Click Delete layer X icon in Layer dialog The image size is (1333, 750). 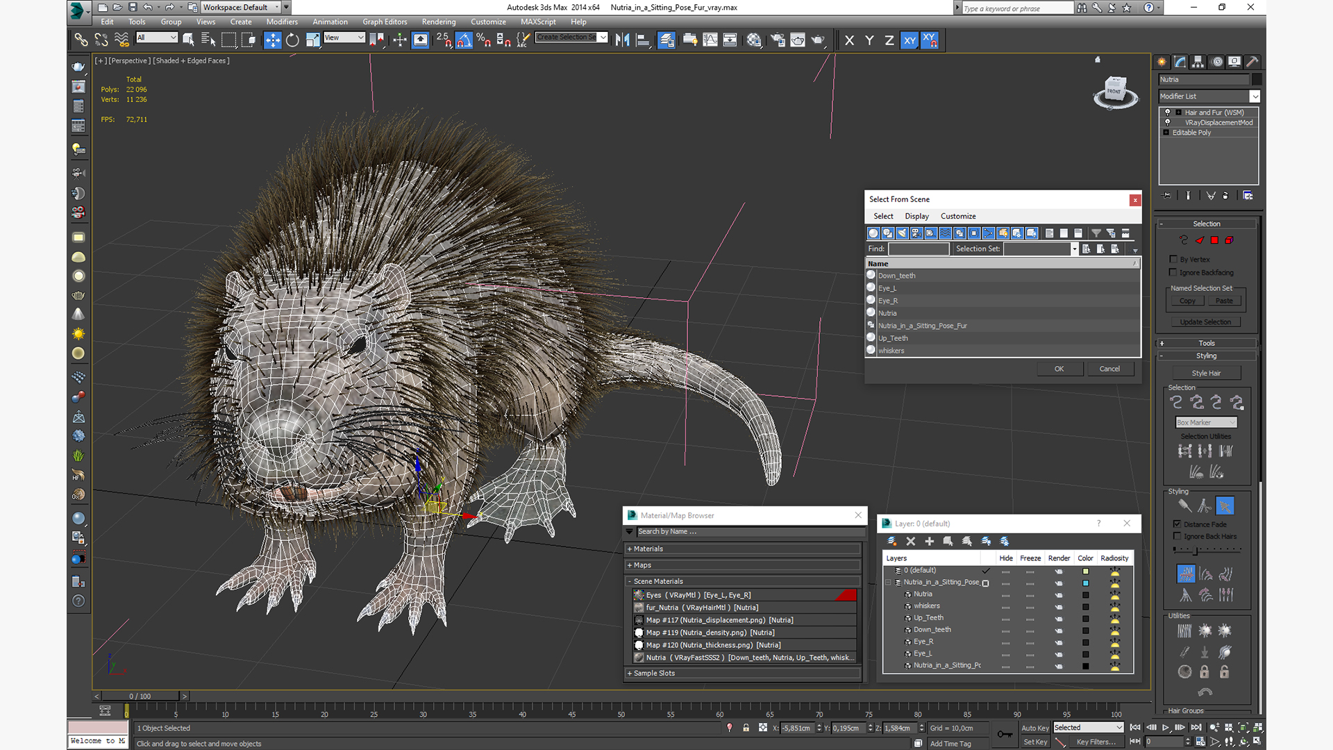[911, 541]
